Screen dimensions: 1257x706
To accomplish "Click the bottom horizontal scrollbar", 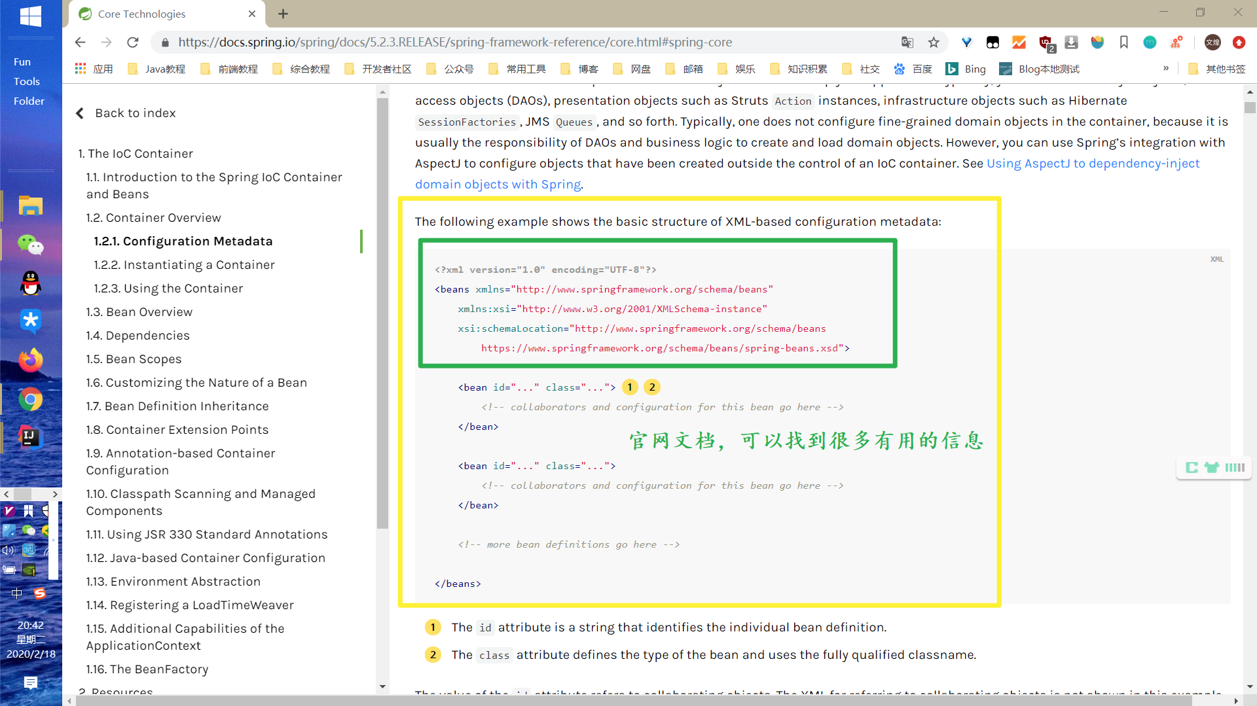I will tap(634, 701).
